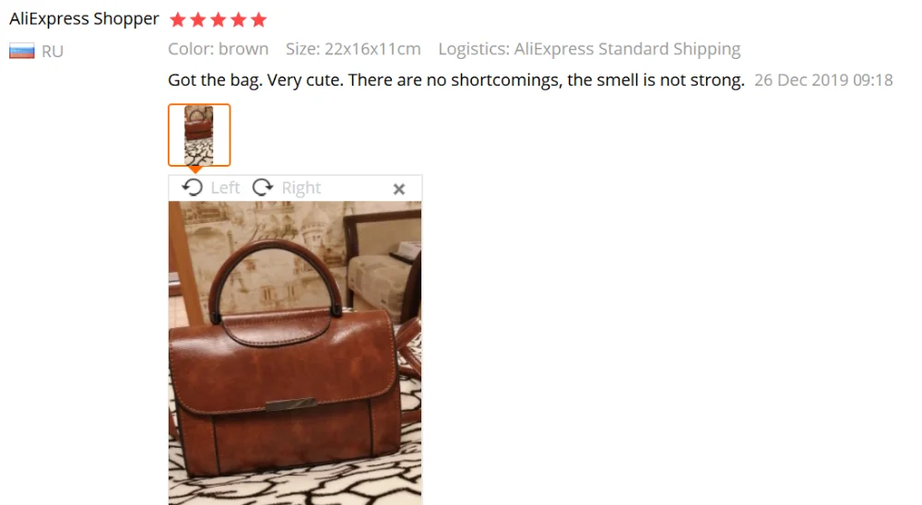The width and height of the screenshot is (922, 505).
Task: Click the rotate right arrow icon
Action: coord(263,188)
